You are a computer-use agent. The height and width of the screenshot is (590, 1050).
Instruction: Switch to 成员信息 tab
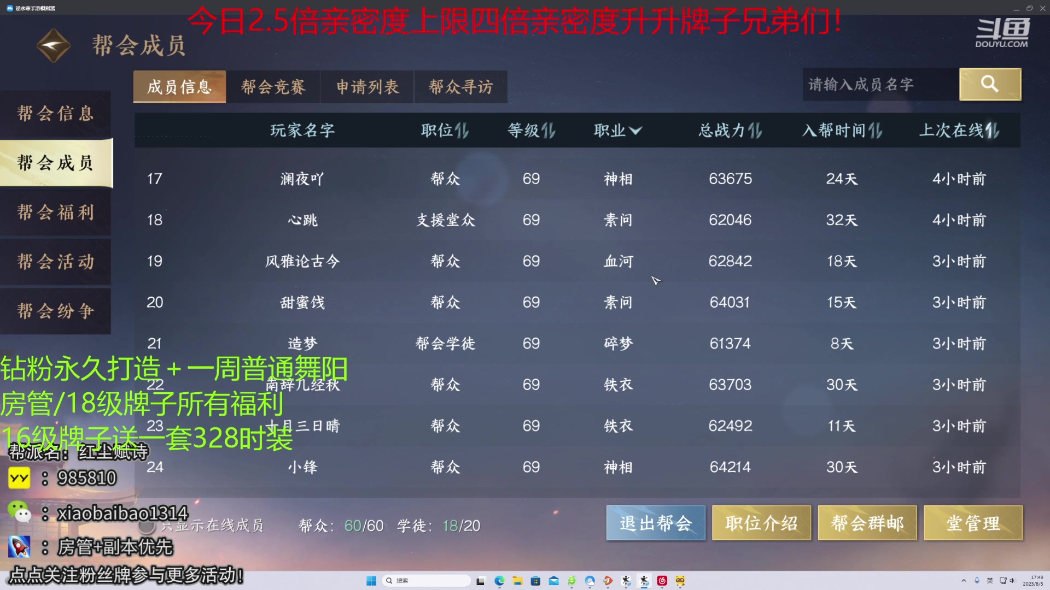(179, 86)
